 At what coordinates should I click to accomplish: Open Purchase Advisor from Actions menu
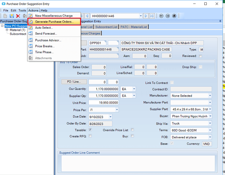pyautogui.click(x=54, y=40)
